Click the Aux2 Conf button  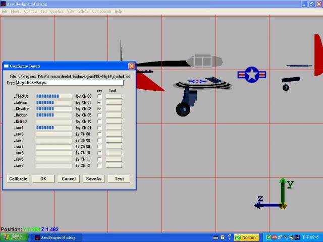coord(114,134)
